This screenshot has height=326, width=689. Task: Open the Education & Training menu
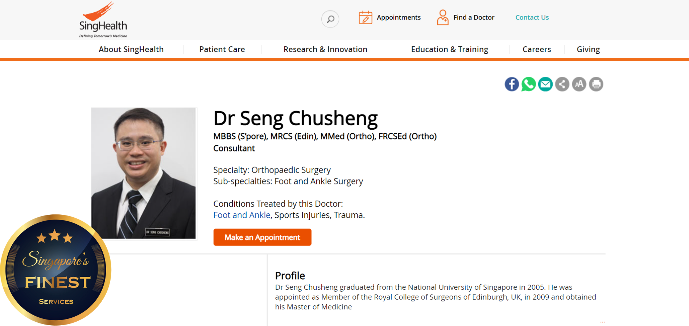tap(449, 49)
